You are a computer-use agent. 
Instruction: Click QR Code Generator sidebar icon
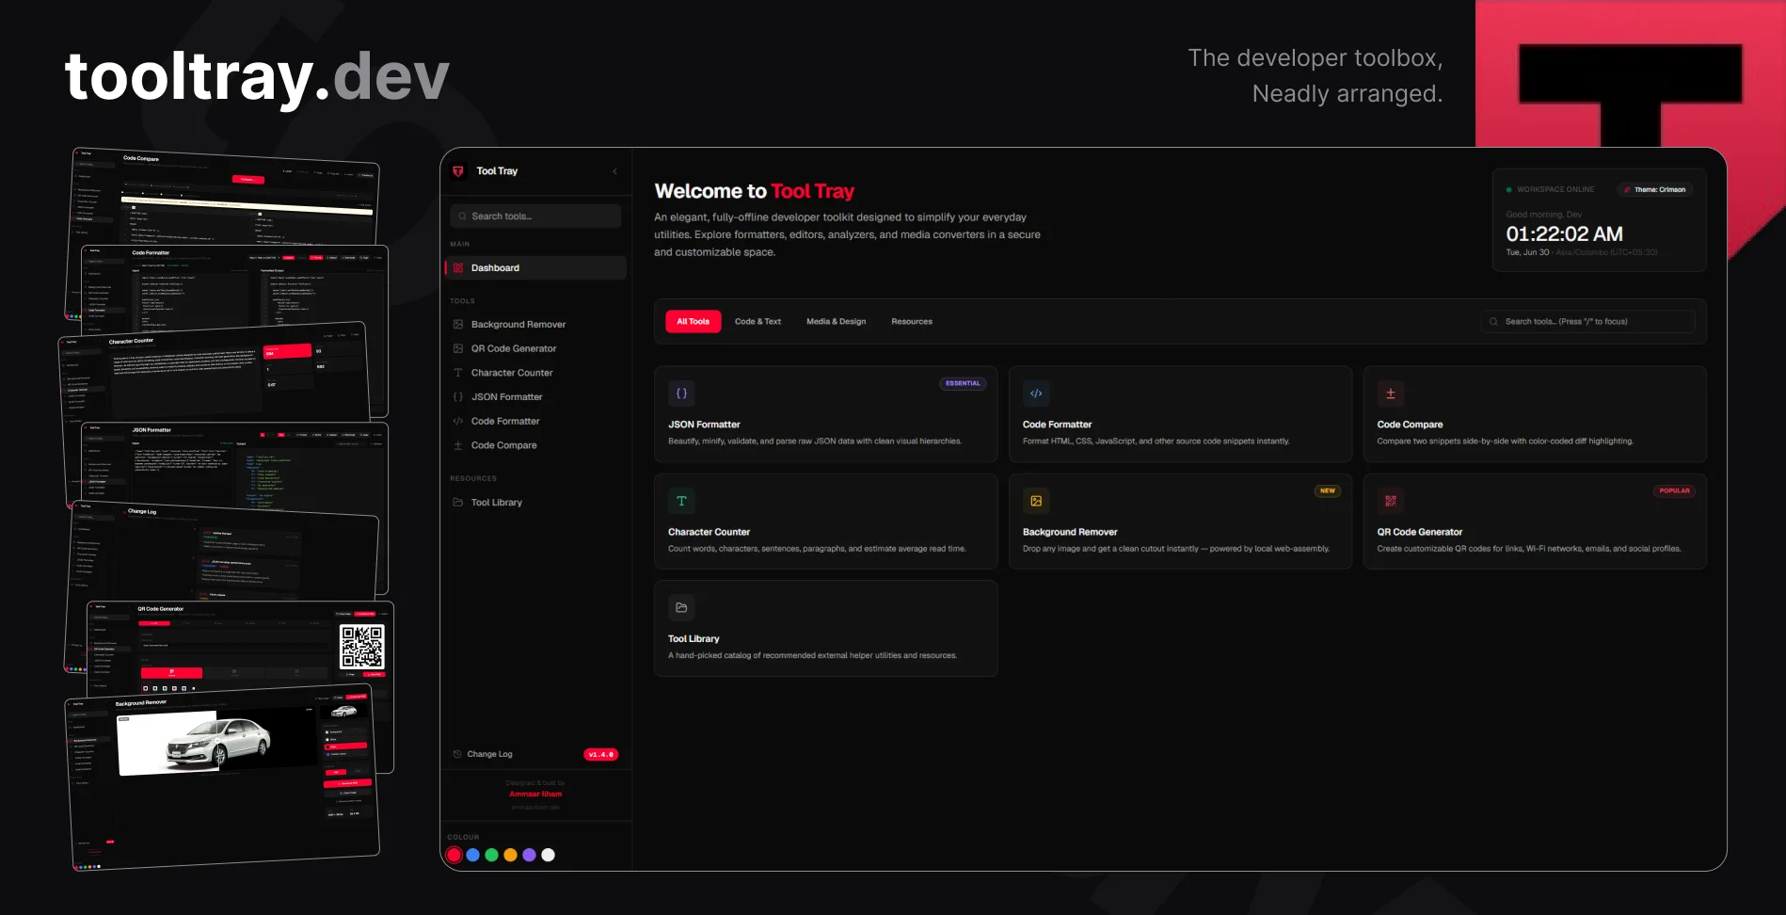458,348
